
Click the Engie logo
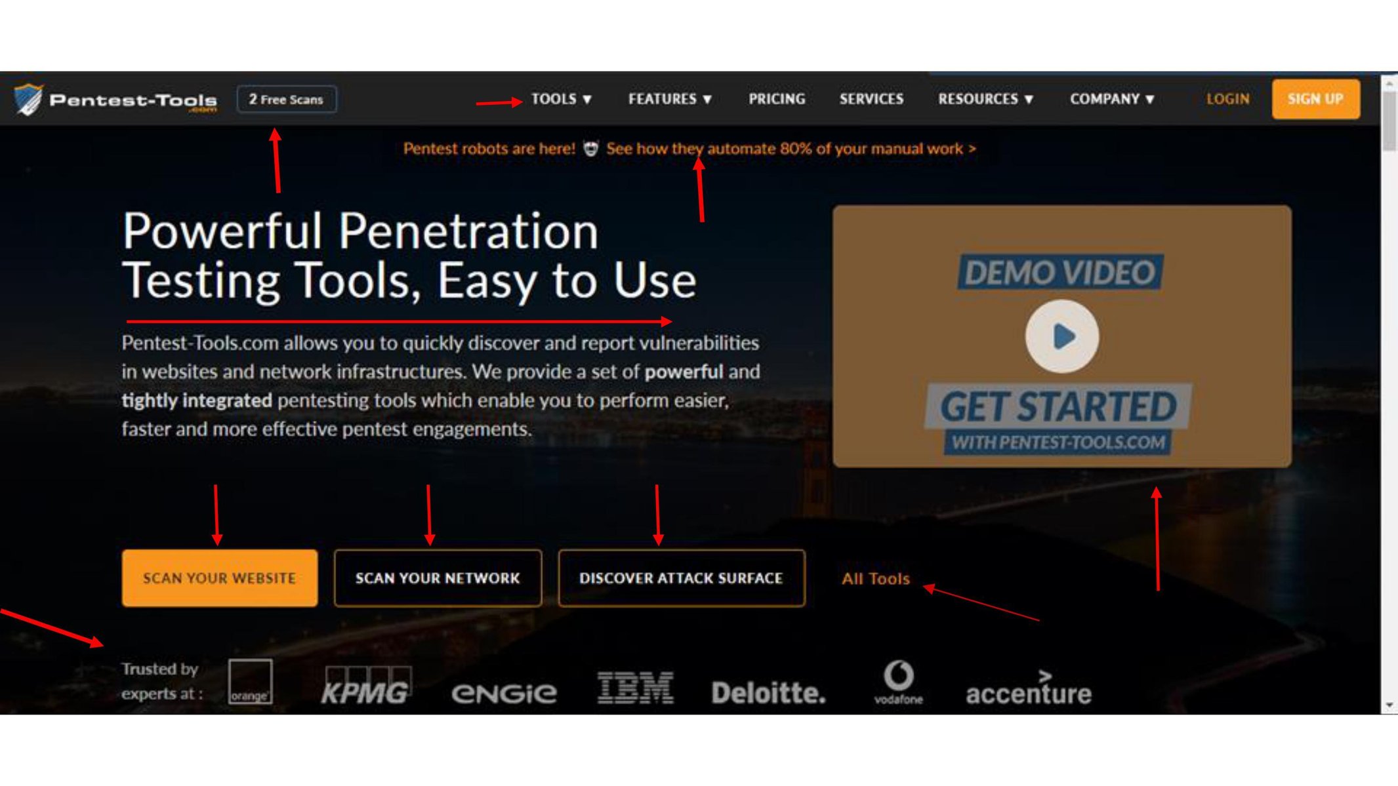point(504,693)
